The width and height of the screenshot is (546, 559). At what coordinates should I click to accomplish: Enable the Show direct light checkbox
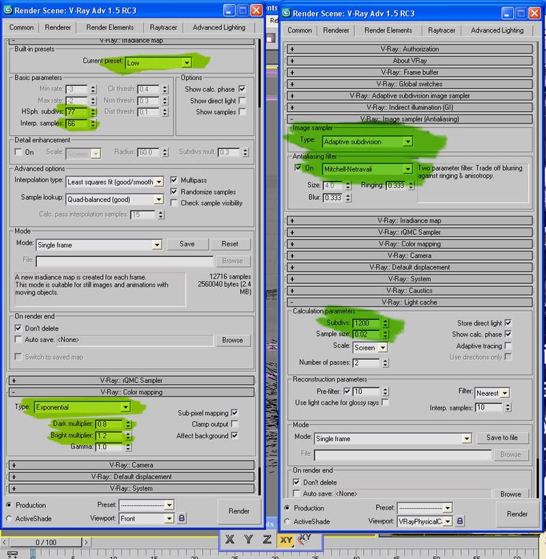tap(242, 100)
